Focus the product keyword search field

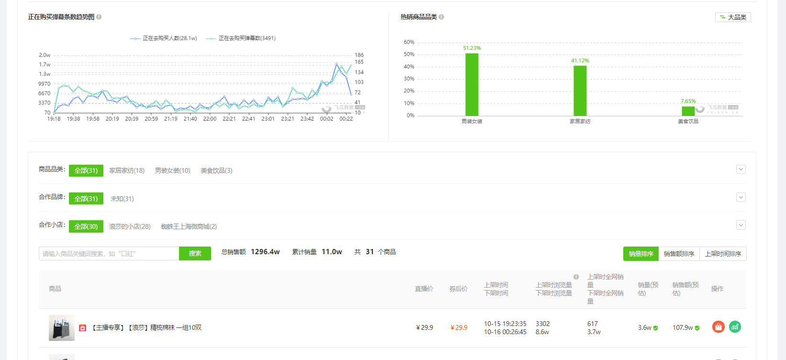[109, 254]
